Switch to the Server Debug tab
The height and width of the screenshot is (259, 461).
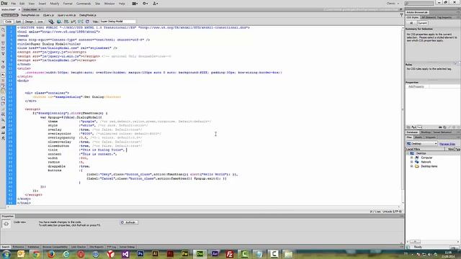coord(127,247)
